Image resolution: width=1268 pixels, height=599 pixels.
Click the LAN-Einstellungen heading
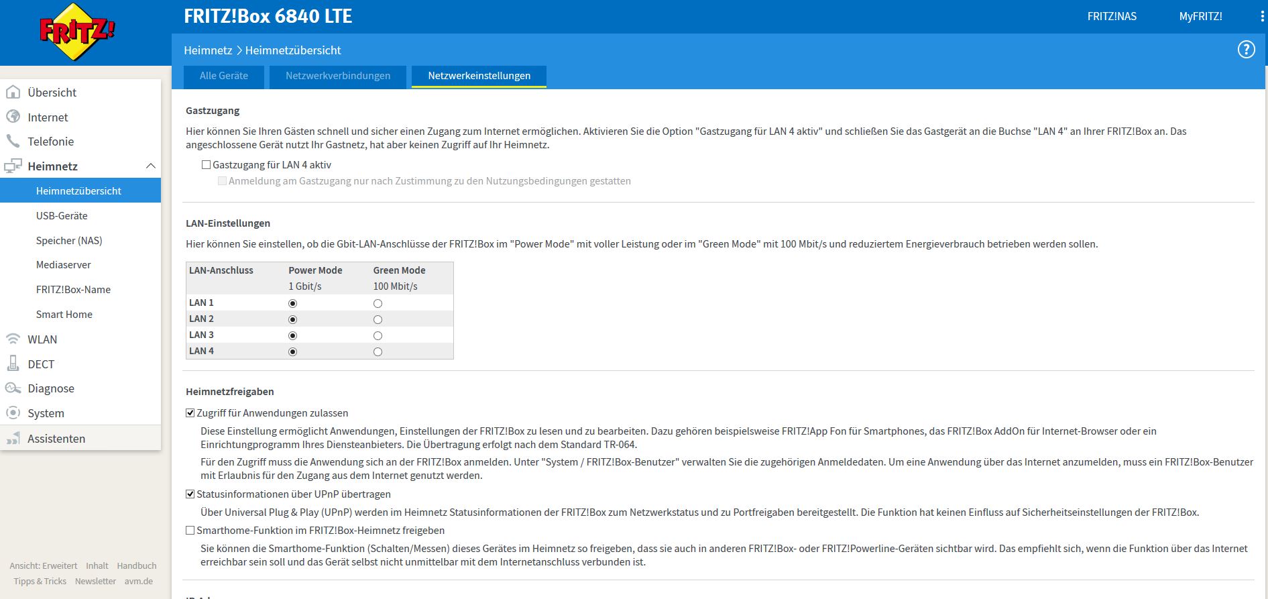coord(228,223)
